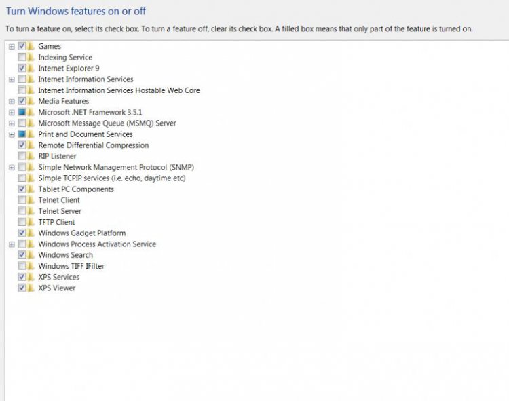Viewport: 509px width, 401px height.
Task: Select 'Windows Gadget Platform' label
Action: pos(82,233)
